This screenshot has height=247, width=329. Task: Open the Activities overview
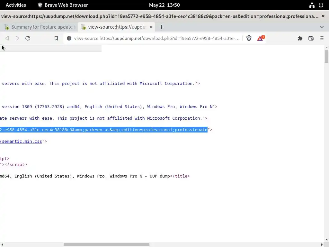coord(16,5)
